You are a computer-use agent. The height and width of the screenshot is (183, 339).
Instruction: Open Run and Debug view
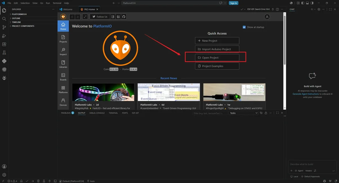[x=4, y=36]
